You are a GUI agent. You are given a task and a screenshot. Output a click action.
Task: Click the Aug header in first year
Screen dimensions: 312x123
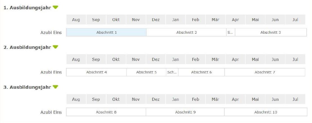click(76, 20)
